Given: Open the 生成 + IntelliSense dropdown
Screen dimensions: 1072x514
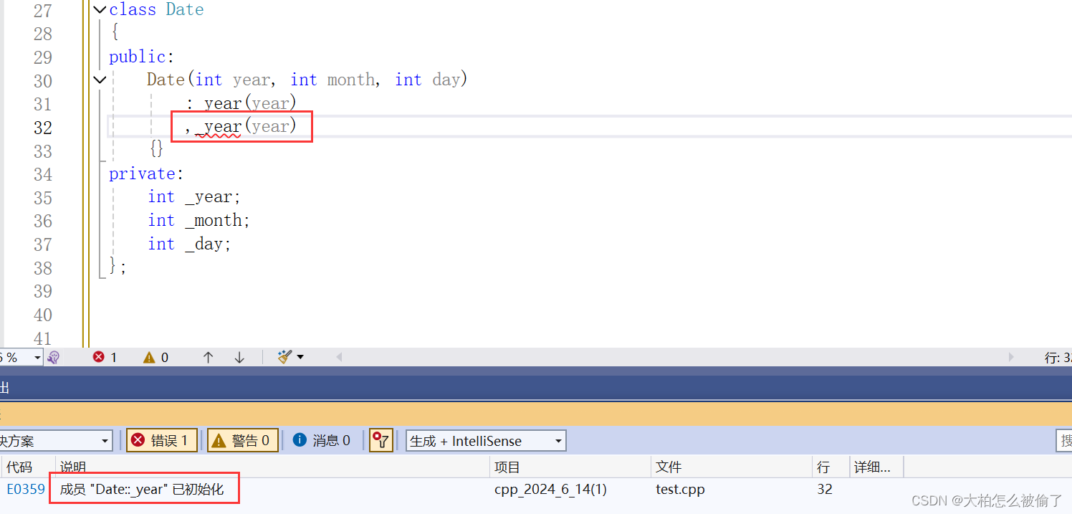Looking at the screenshot, I should coord(486,441).
